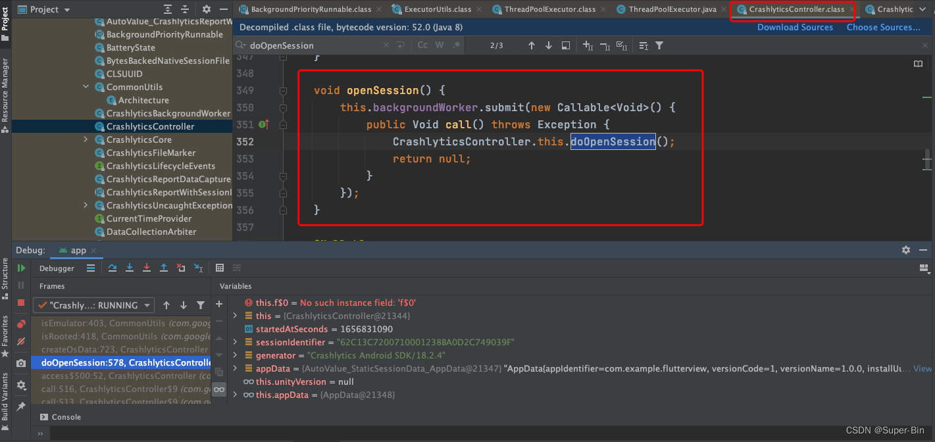
Task: Open Project view dropdown
Action: click(x=44, y=9)
